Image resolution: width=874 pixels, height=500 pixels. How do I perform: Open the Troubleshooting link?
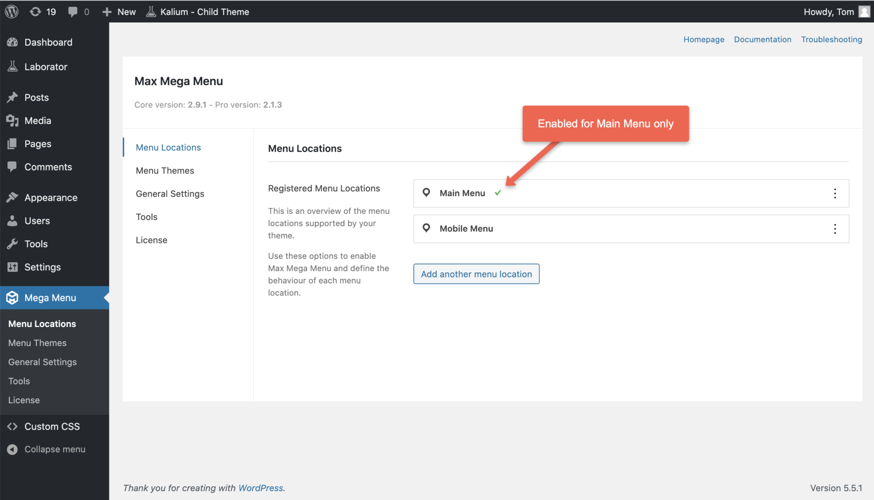pos(831,40)
